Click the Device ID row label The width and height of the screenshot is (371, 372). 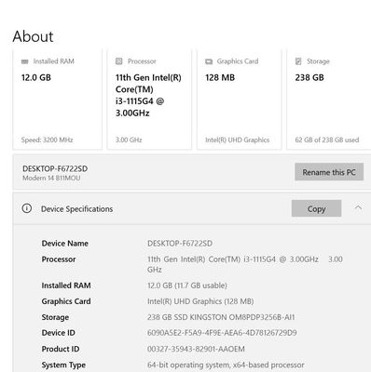pos(59,333)
